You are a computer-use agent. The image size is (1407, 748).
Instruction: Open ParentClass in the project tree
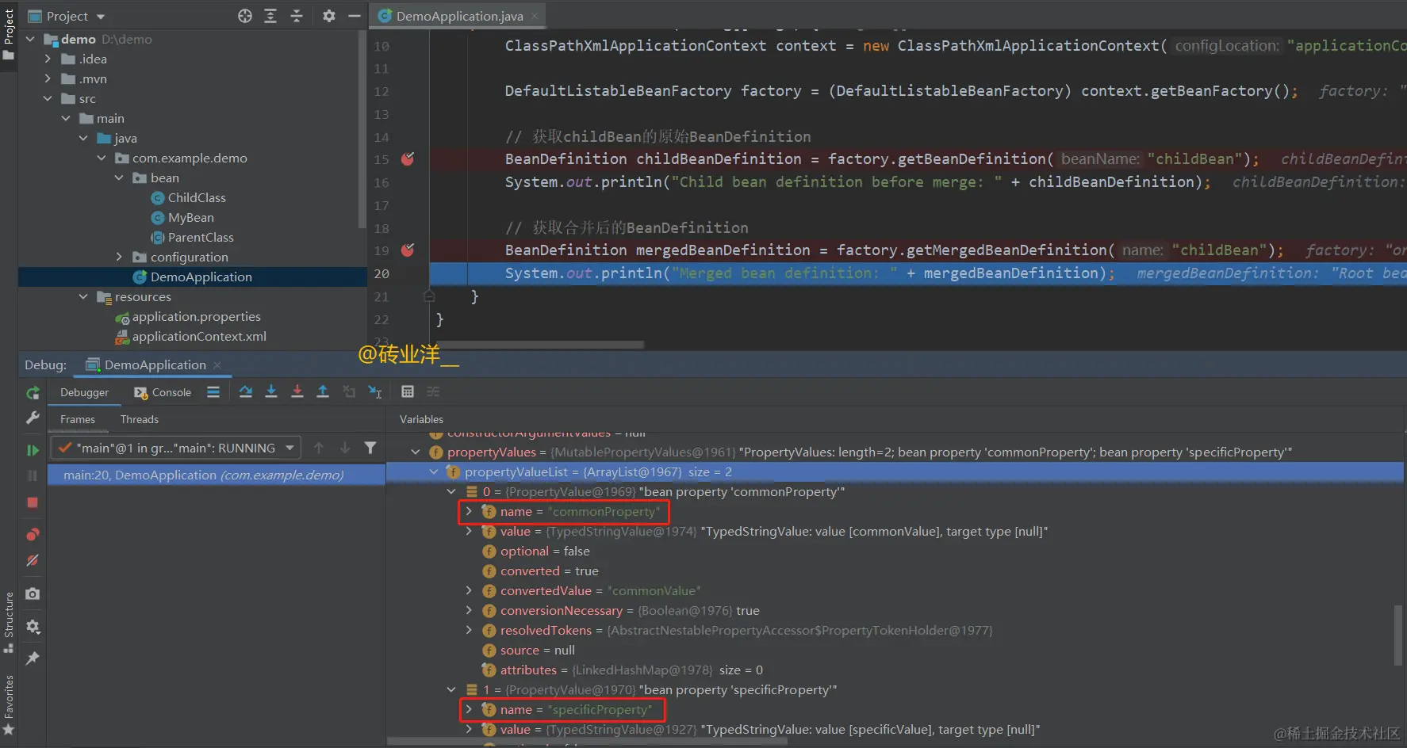click(201, 237)
